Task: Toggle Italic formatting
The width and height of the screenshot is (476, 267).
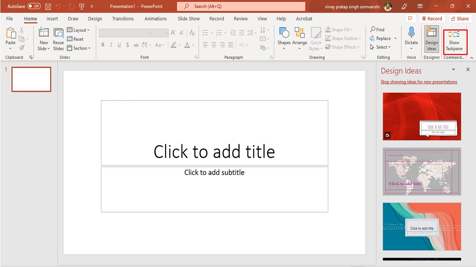Action: pyautogui.click(x=111, y=45)
